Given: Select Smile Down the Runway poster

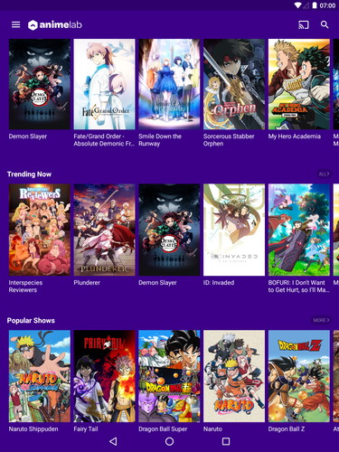Looking at the screenshot, I should pyautogui.click(x=169, y=84).
